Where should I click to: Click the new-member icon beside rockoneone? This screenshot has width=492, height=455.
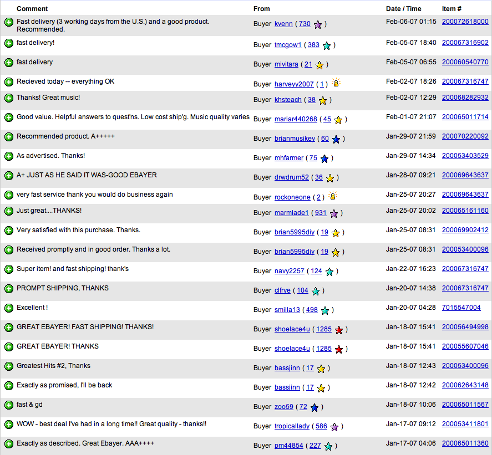[x=333, y=196]
